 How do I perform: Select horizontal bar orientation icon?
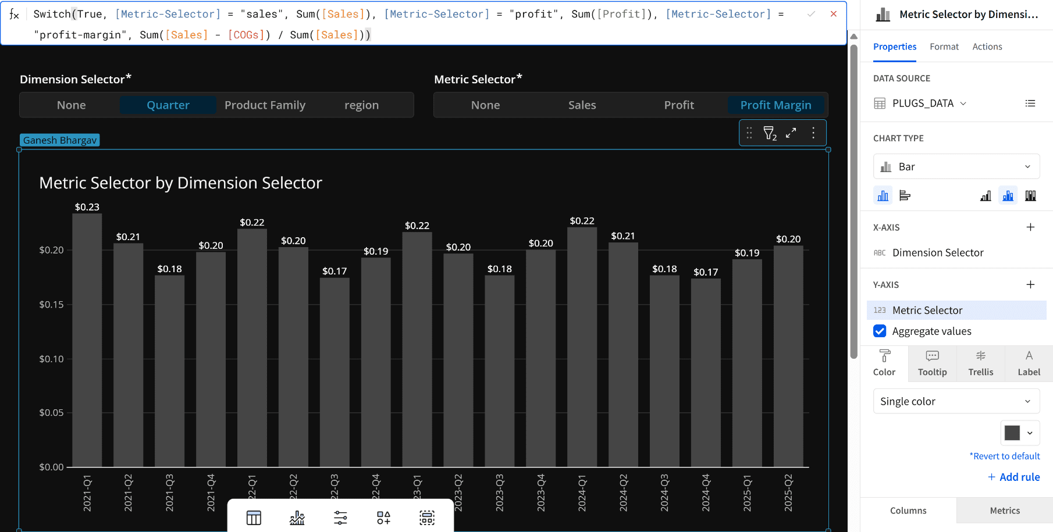pyautogui.click(x=905, y=196)
